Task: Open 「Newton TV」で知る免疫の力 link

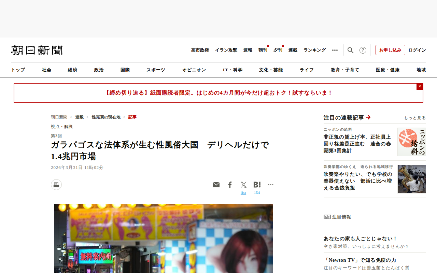Action: (360, 260)
